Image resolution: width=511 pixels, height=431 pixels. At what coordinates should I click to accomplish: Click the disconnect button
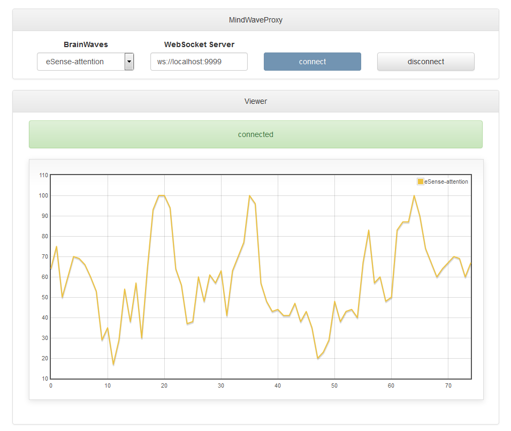[x=425, y=62]
